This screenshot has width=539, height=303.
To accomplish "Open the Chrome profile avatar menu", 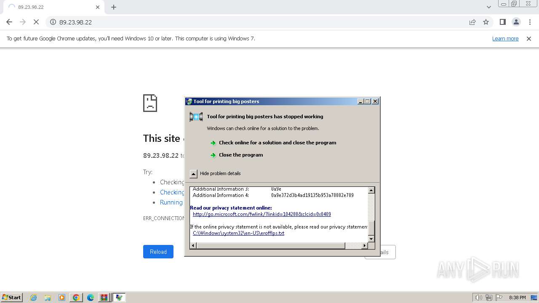I will pos(516,22).
